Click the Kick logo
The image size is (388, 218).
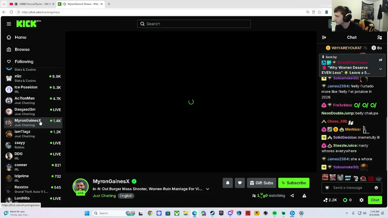click(x=28, y=24)
